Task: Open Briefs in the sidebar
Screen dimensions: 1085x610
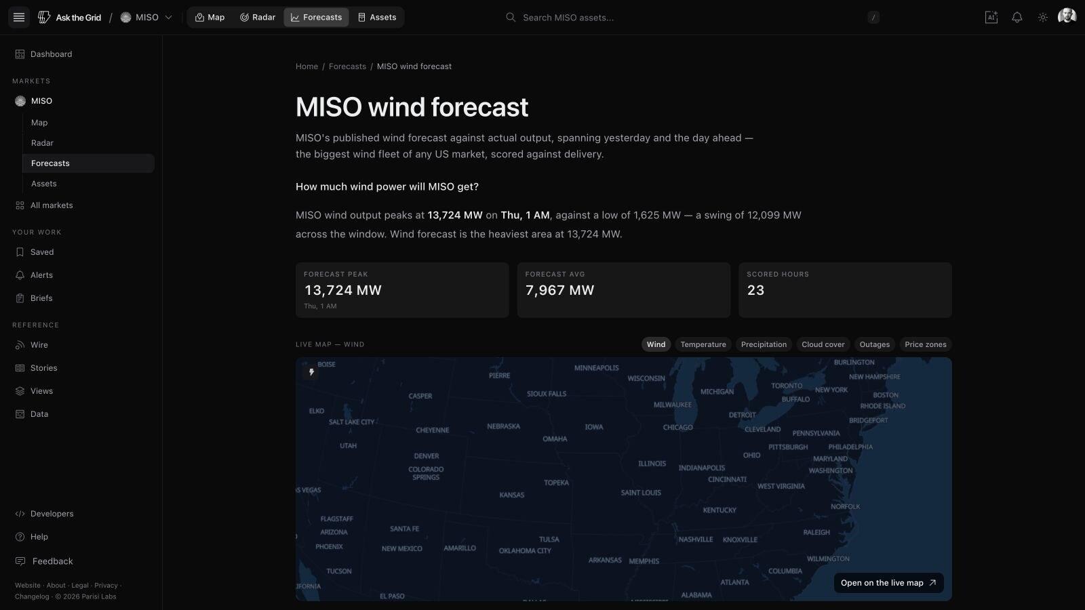Action: click(81, 298)
